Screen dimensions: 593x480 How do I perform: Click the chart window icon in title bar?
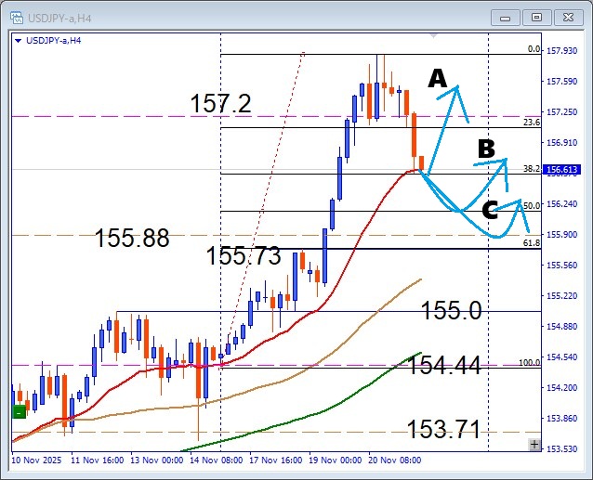pyautogui.click(x=16, y=17)
